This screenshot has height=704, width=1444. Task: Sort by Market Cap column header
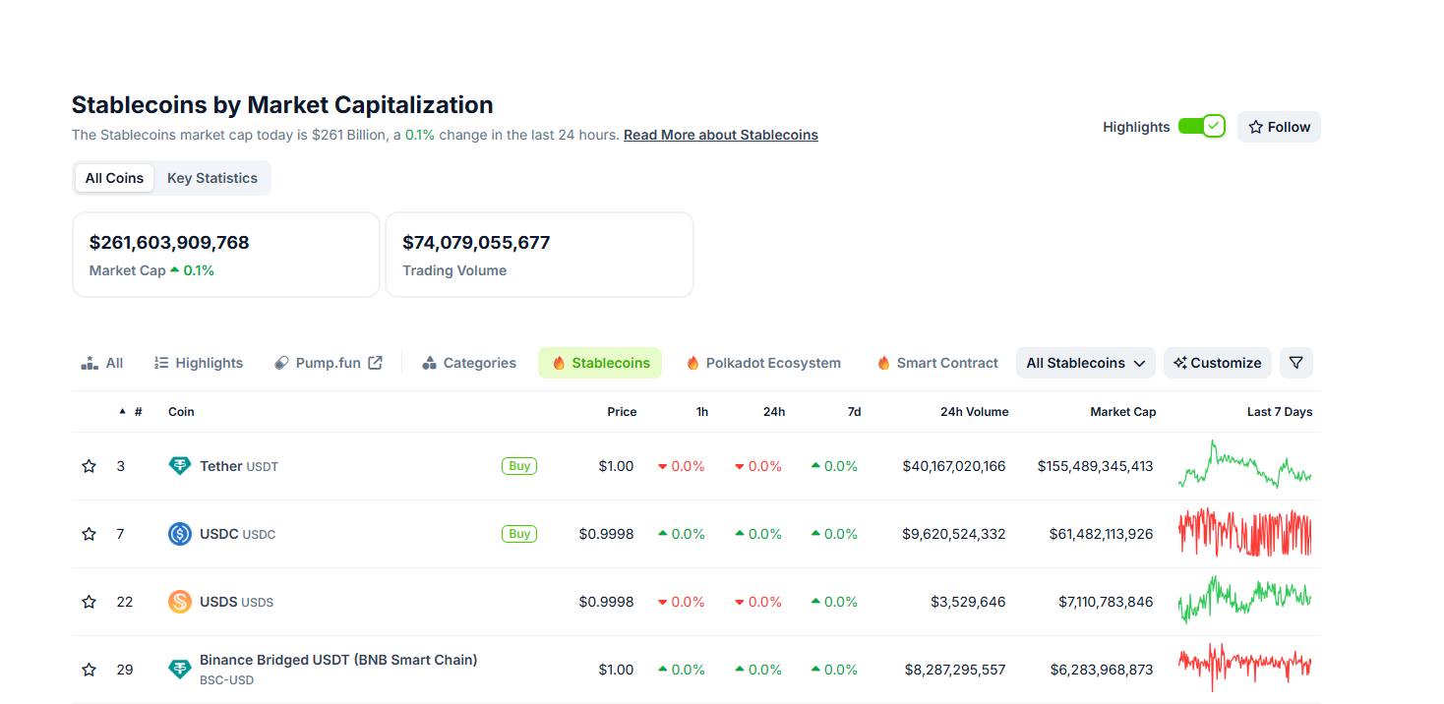[x=1122, y=412]
